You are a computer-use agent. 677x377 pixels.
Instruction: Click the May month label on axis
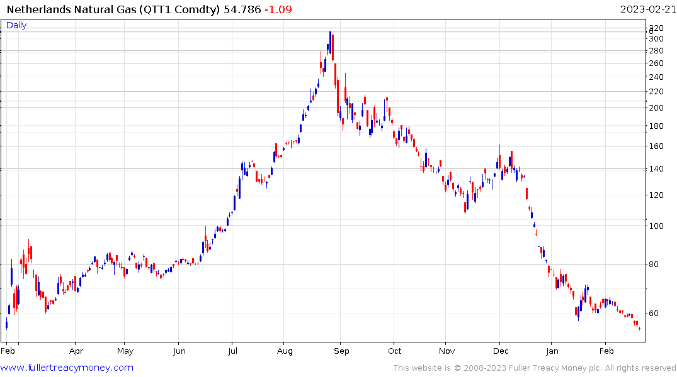tap(125, 351)
